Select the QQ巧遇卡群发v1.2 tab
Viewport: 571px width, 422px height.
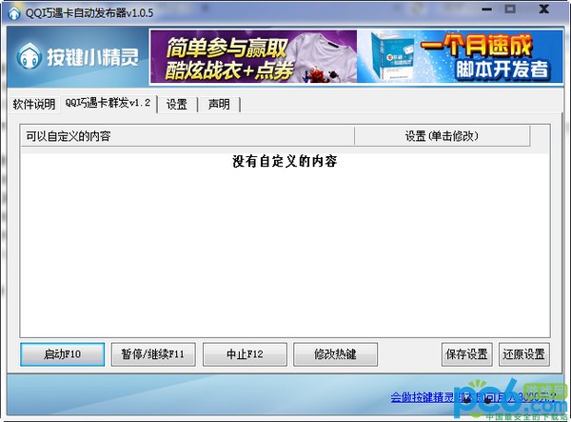(x=108, y=103)
